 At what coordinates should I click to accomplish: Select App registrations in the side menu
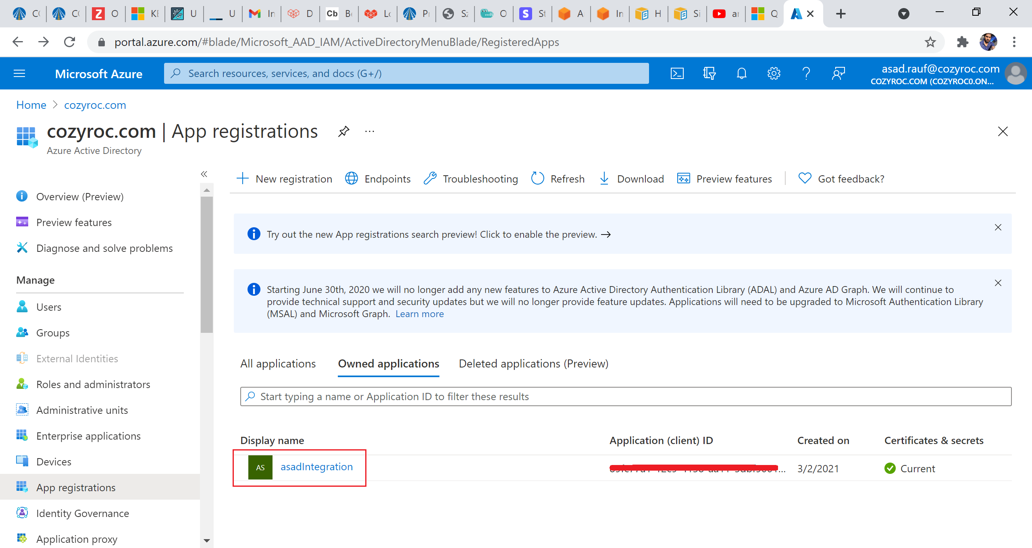[100, 487]
